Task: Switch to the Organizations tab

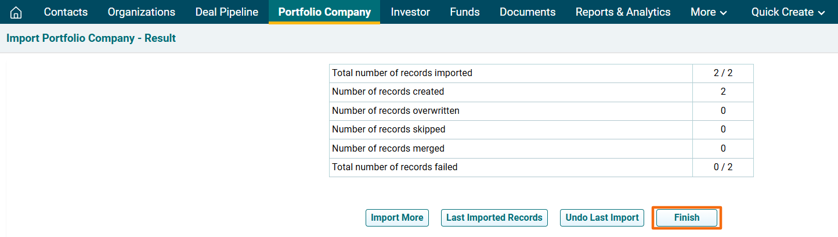Action: pyautogui.click(x=141, y=12)
